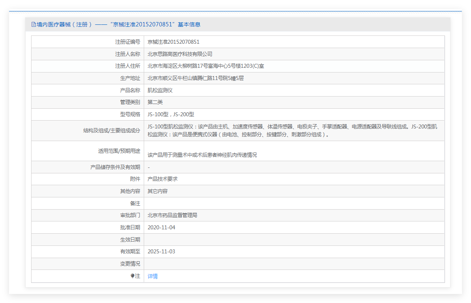Open the 详情 link
This screenshot has width=471, height=303.
click(x=152, y=276)
